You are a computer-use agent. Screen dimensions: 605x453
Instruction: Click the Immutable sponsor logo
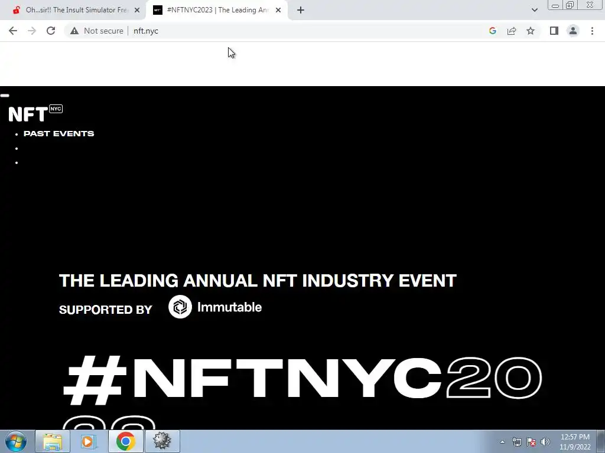(x=215, y=307)
